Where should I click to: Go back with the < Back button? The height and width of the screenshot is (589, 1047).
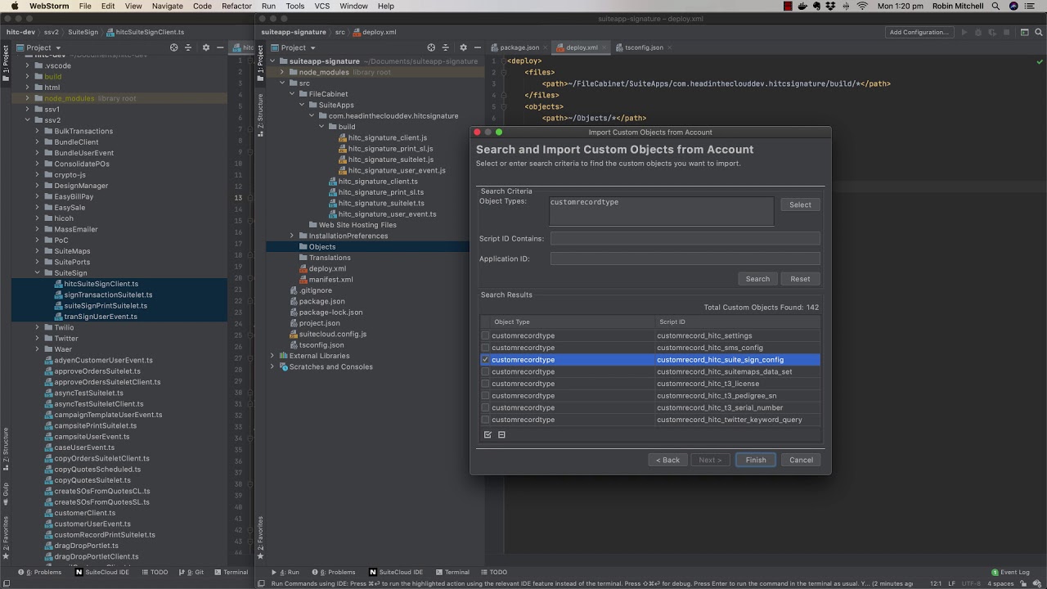[667, 460]
